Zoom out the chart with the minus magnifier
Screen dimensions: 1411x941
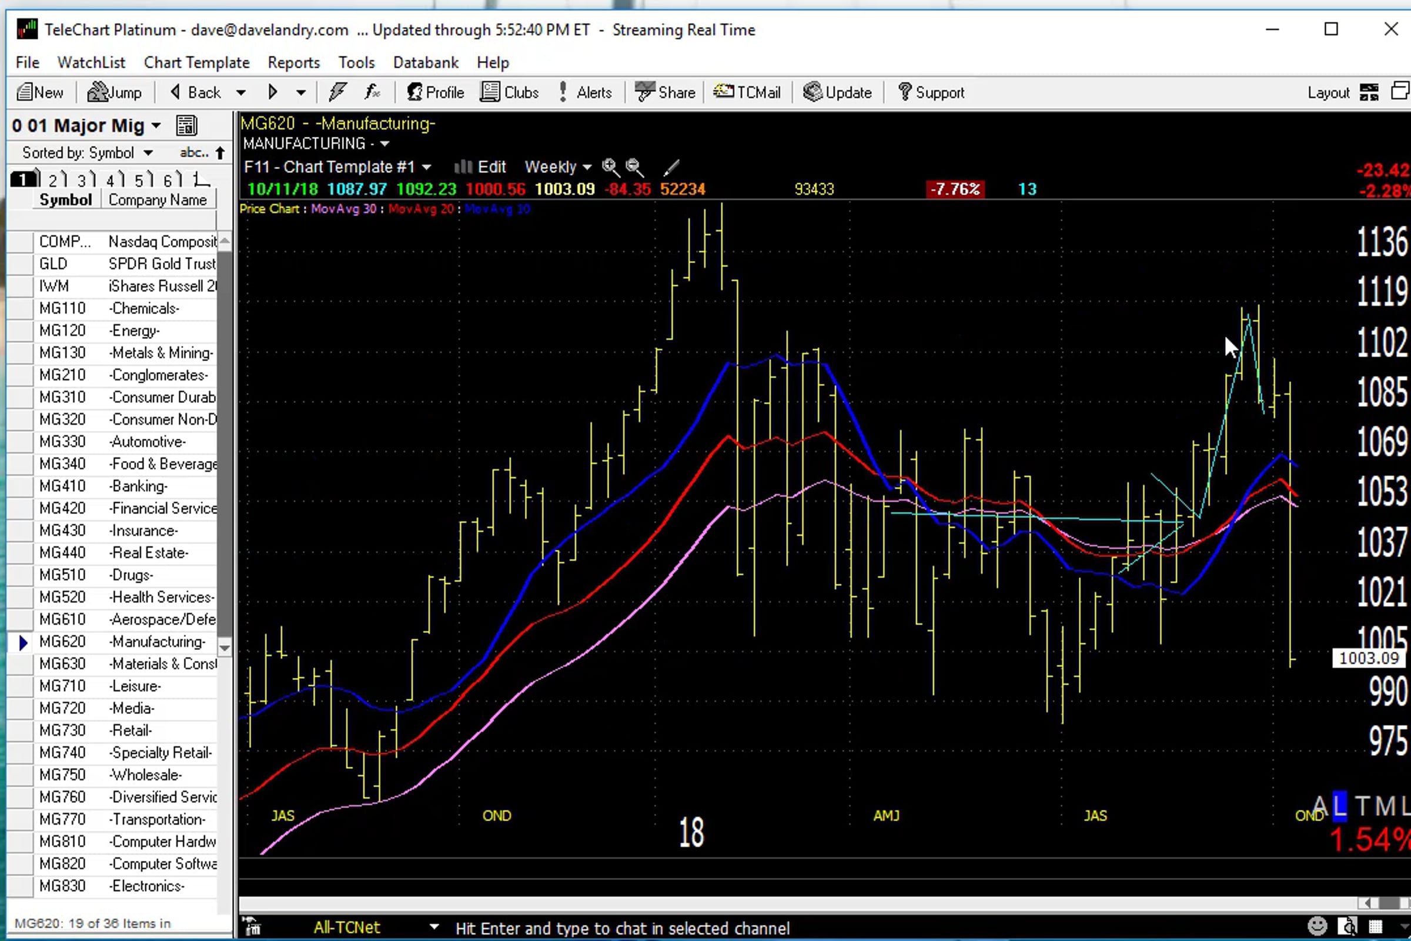(x=634, y=167)
